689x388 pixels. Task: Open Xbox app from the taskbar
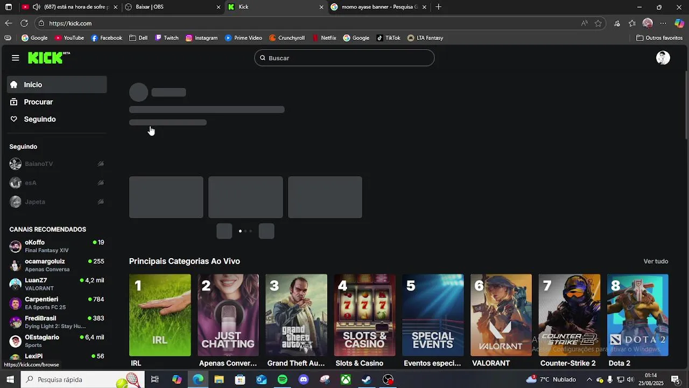tap(346, 379)
